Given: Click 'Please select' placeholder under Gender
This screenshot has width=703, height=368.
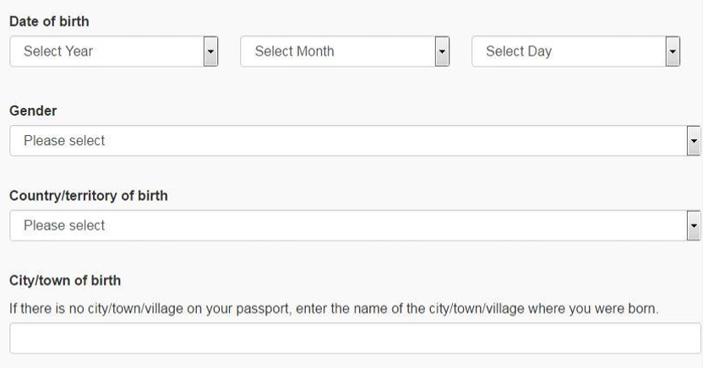Looking at the screenshot, I should (64, 141).
